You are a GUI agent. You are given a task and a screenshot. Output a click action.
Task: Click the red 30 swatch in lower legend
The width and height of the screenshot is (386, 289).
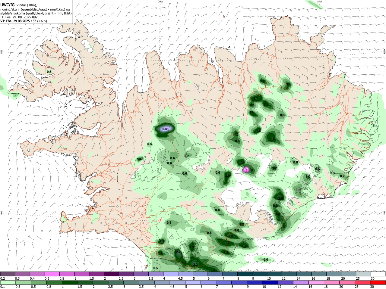[378, 283]
